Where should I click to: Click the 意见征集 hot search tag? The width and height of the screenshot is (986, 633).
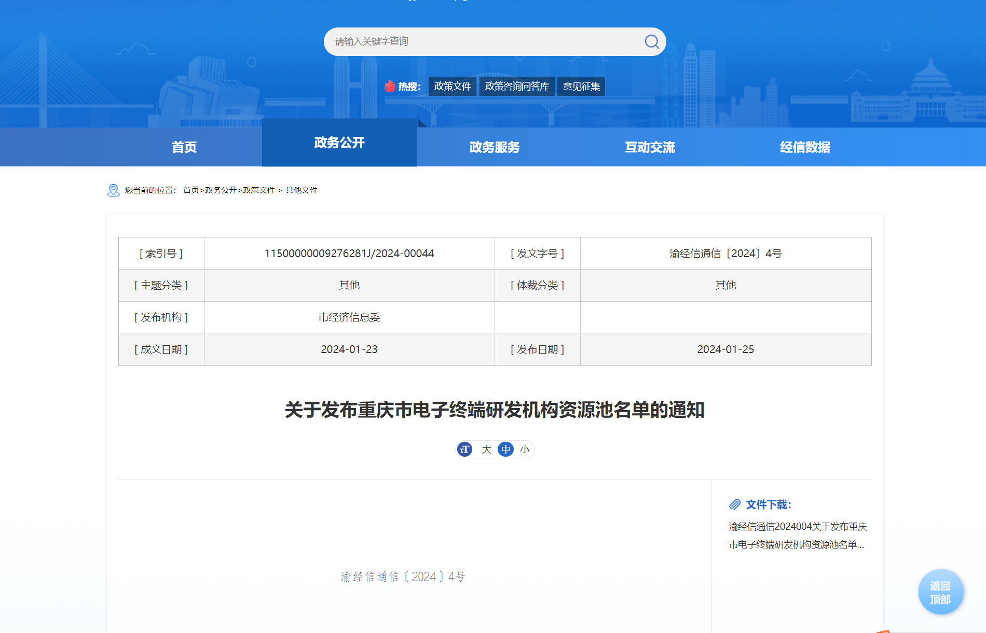pyautogui.click(x=581, y=86)
